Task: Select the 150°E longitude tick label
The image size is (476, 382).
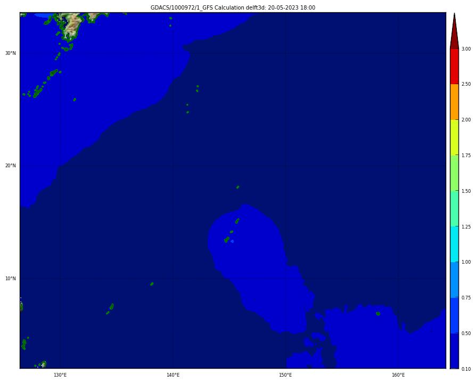Action: pyautogui.click(x=285, y=375)
